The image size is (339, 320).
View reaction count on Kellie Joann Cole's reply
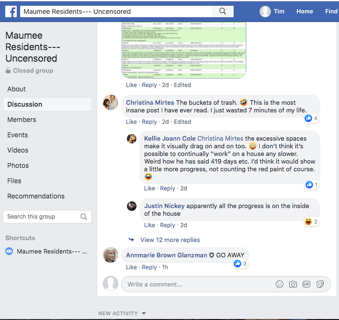click(311, 185)
